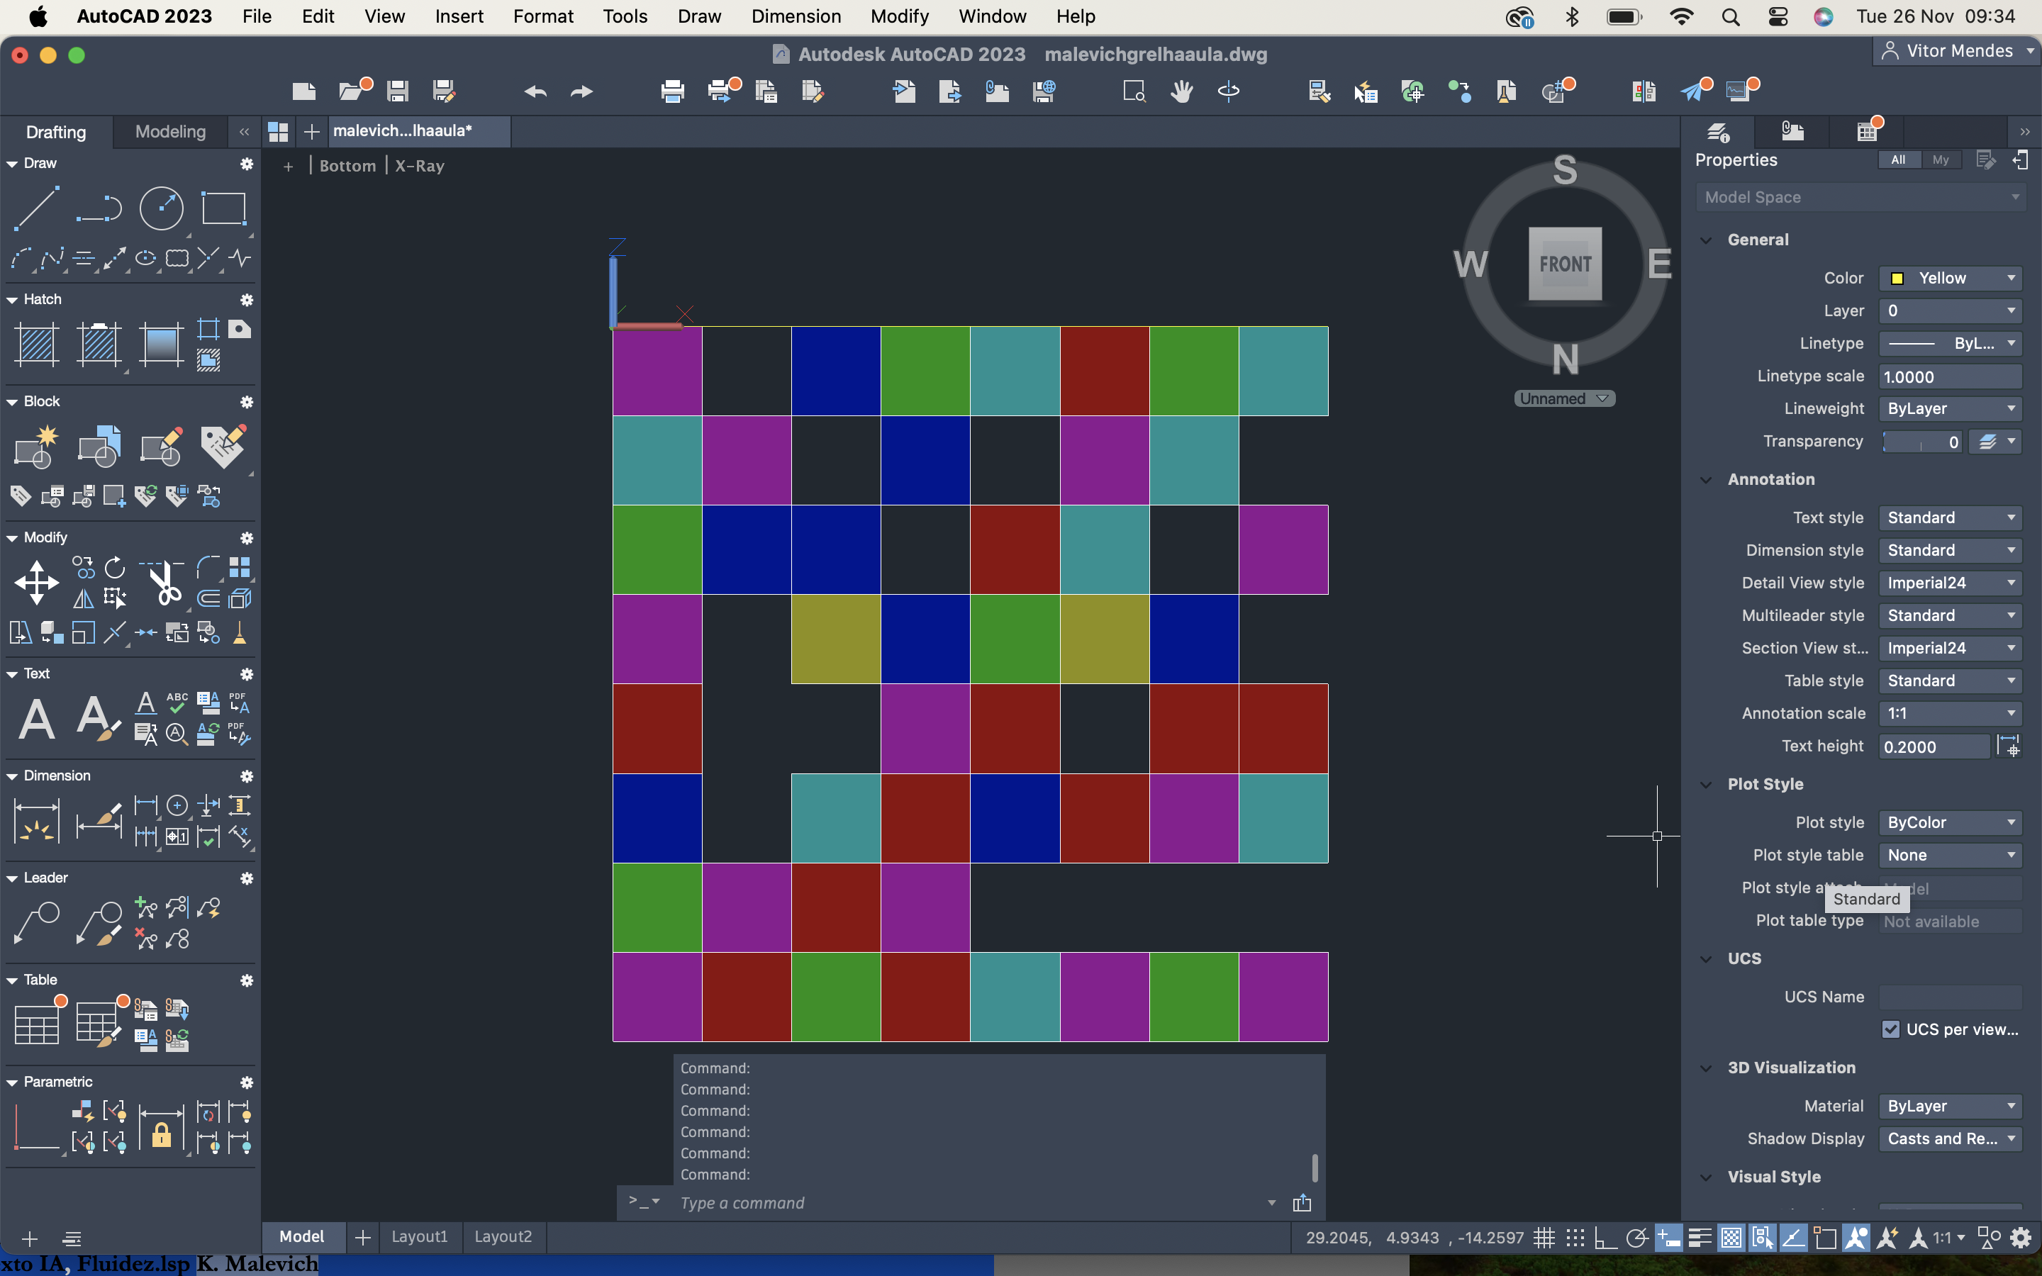Click the New drawing icon
This screenshot has height=1276, width=2042.
pyautogui.click(x=303, y=90)
